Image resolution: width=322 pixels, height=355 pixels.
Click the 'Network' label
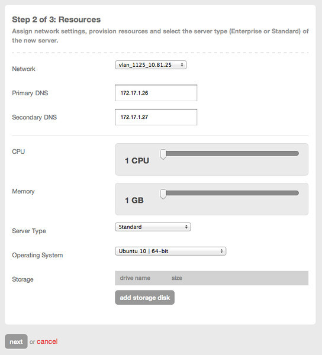[24, 69]
